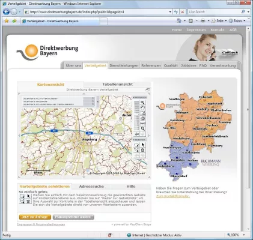Click the RSS feeds toolbar icon
Viewport: 253px width, 240px height.
191,20
